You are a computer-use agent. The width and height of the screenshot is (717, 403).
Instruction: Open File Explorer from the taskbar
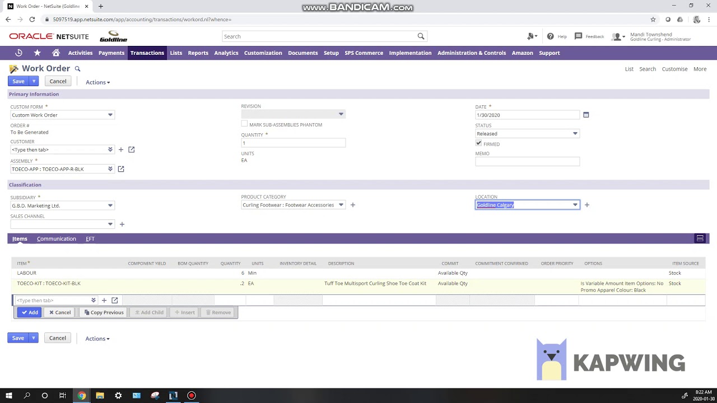tap(100, 395)
